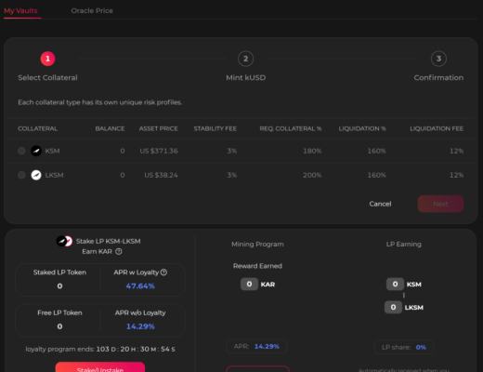Viewport: 483px width, 372px height.
Task: Click the Mining Program heading
Action: 257,245
